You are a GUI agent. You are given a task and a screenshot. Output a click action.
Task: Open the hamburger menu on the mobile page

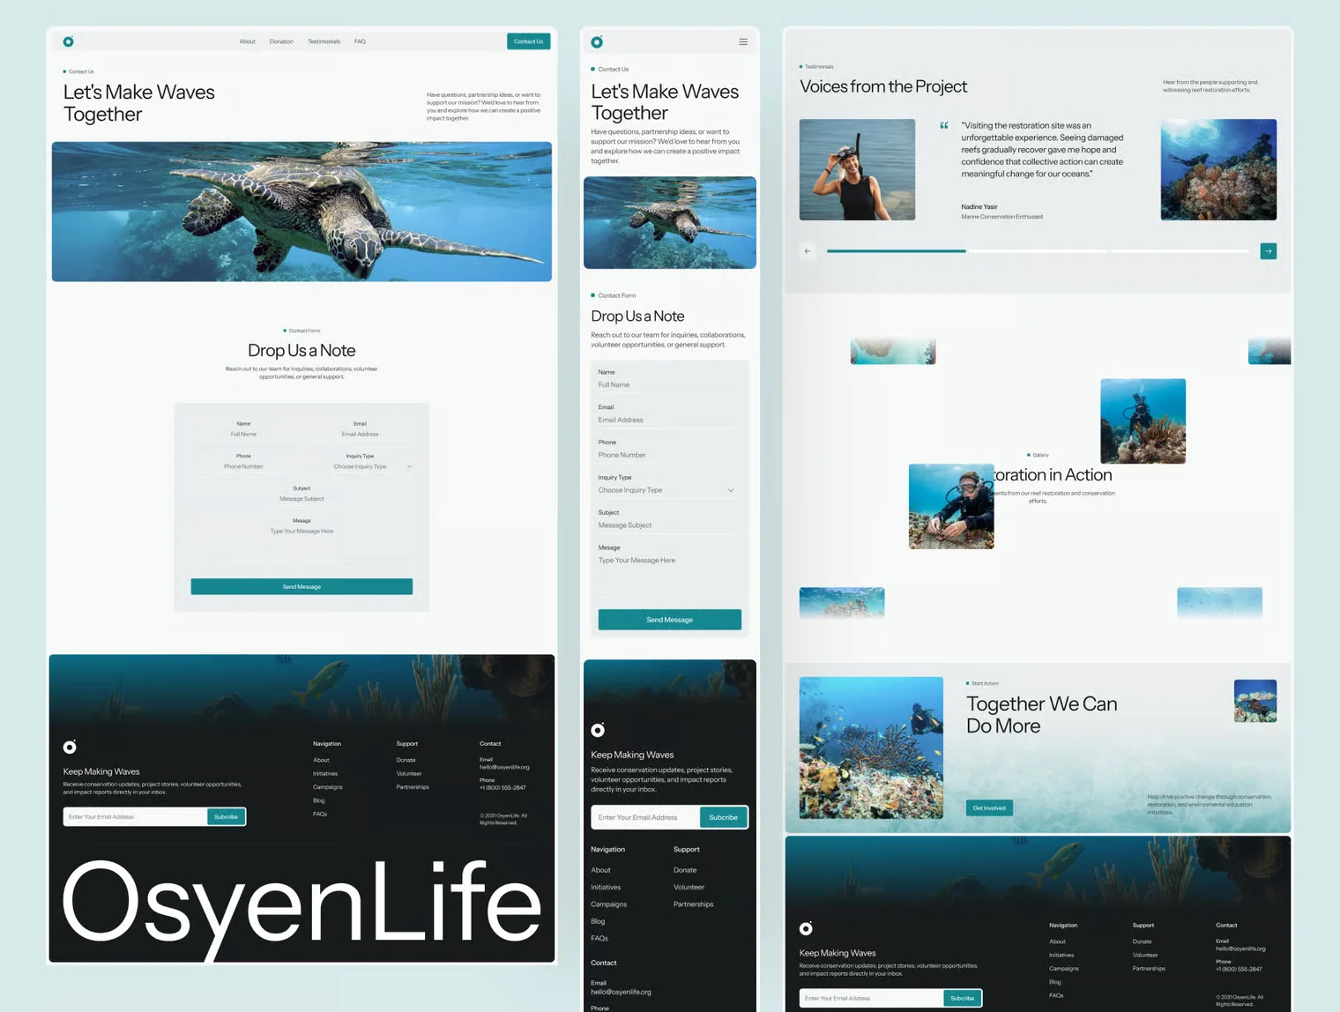743,41
